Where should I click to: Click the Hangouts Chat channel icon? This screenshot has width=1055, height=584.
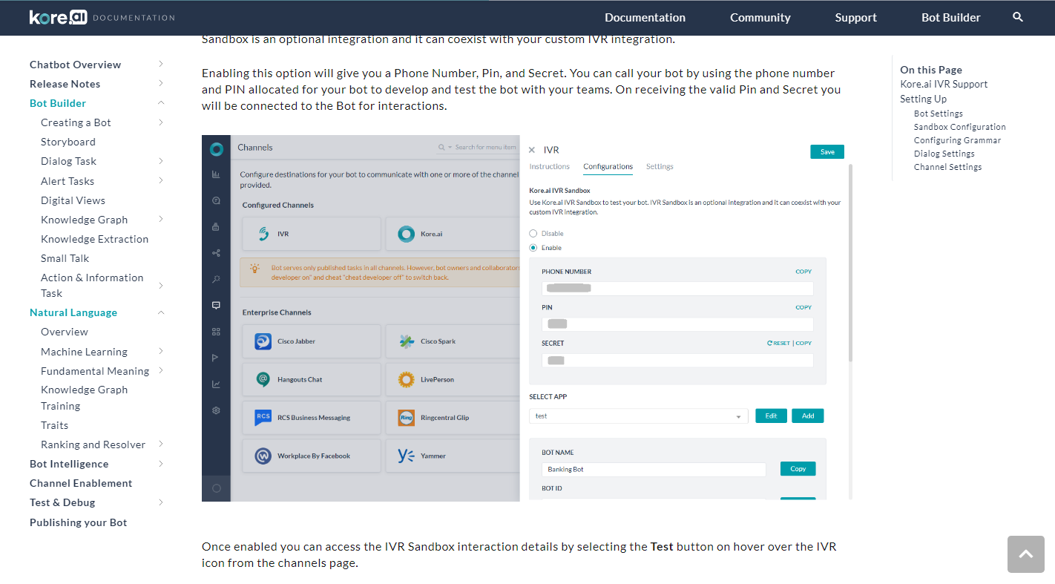coord(263,379)
